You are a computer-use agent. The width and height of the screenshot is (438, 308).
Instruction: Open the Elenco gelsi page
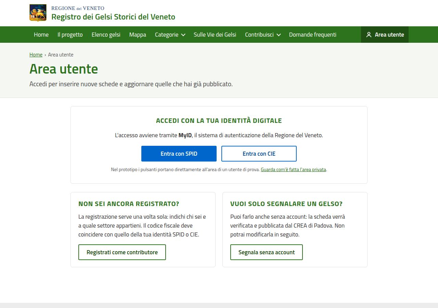pos(106,35)
